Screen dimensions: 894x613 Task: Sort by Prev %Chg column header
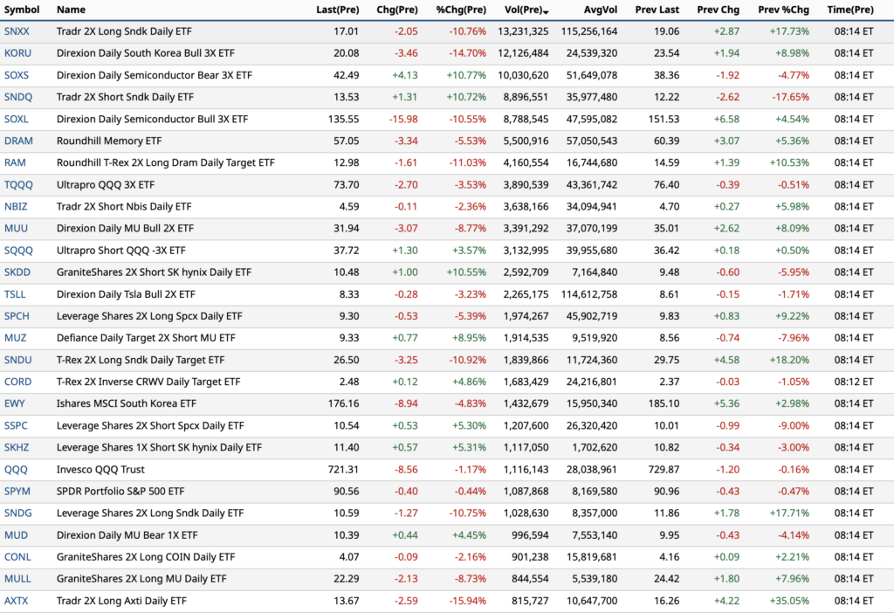pos(783,10)
